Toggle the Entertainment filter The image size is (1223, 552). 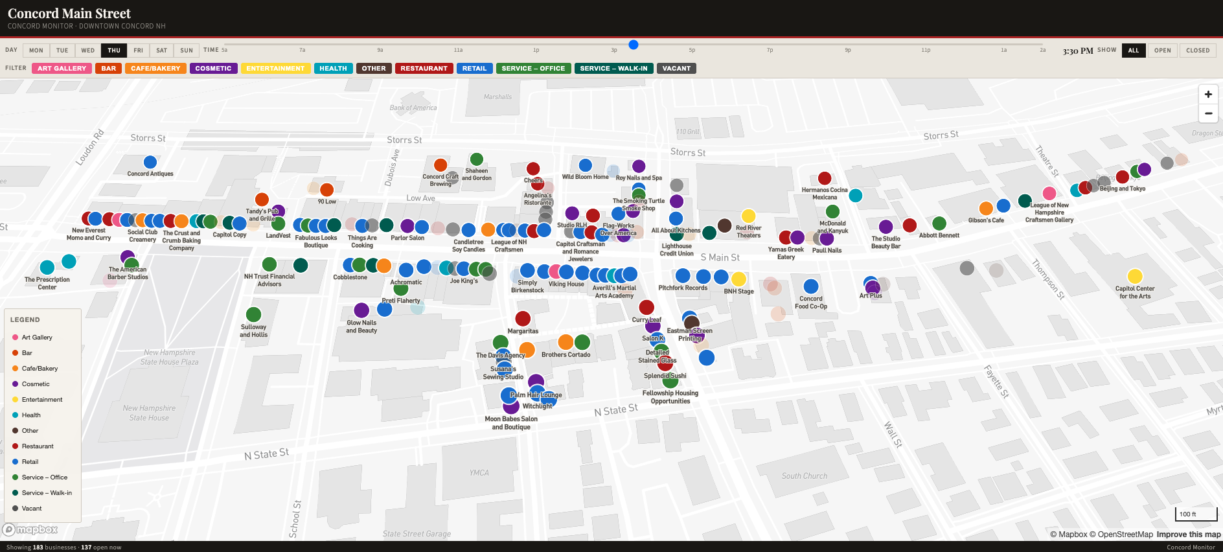[275, 68]
